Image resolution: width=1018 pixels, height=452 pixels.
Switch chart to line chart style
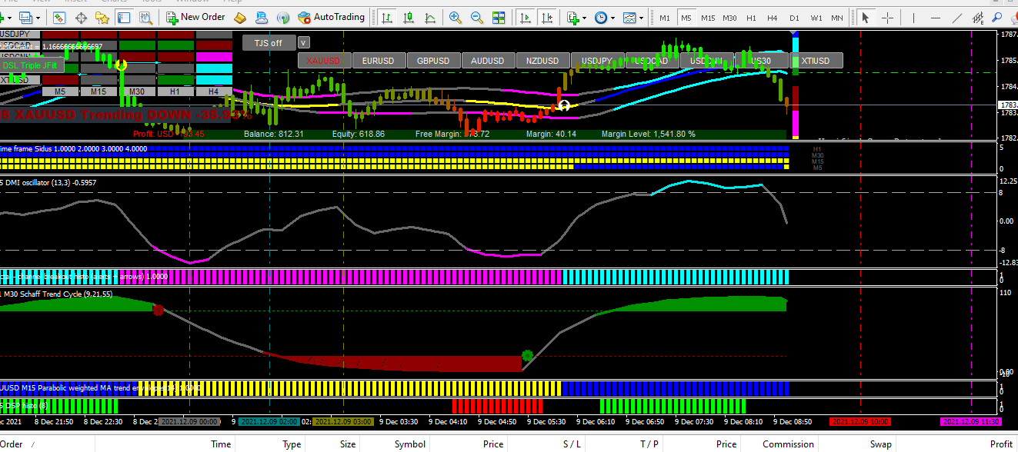(429, 17)
